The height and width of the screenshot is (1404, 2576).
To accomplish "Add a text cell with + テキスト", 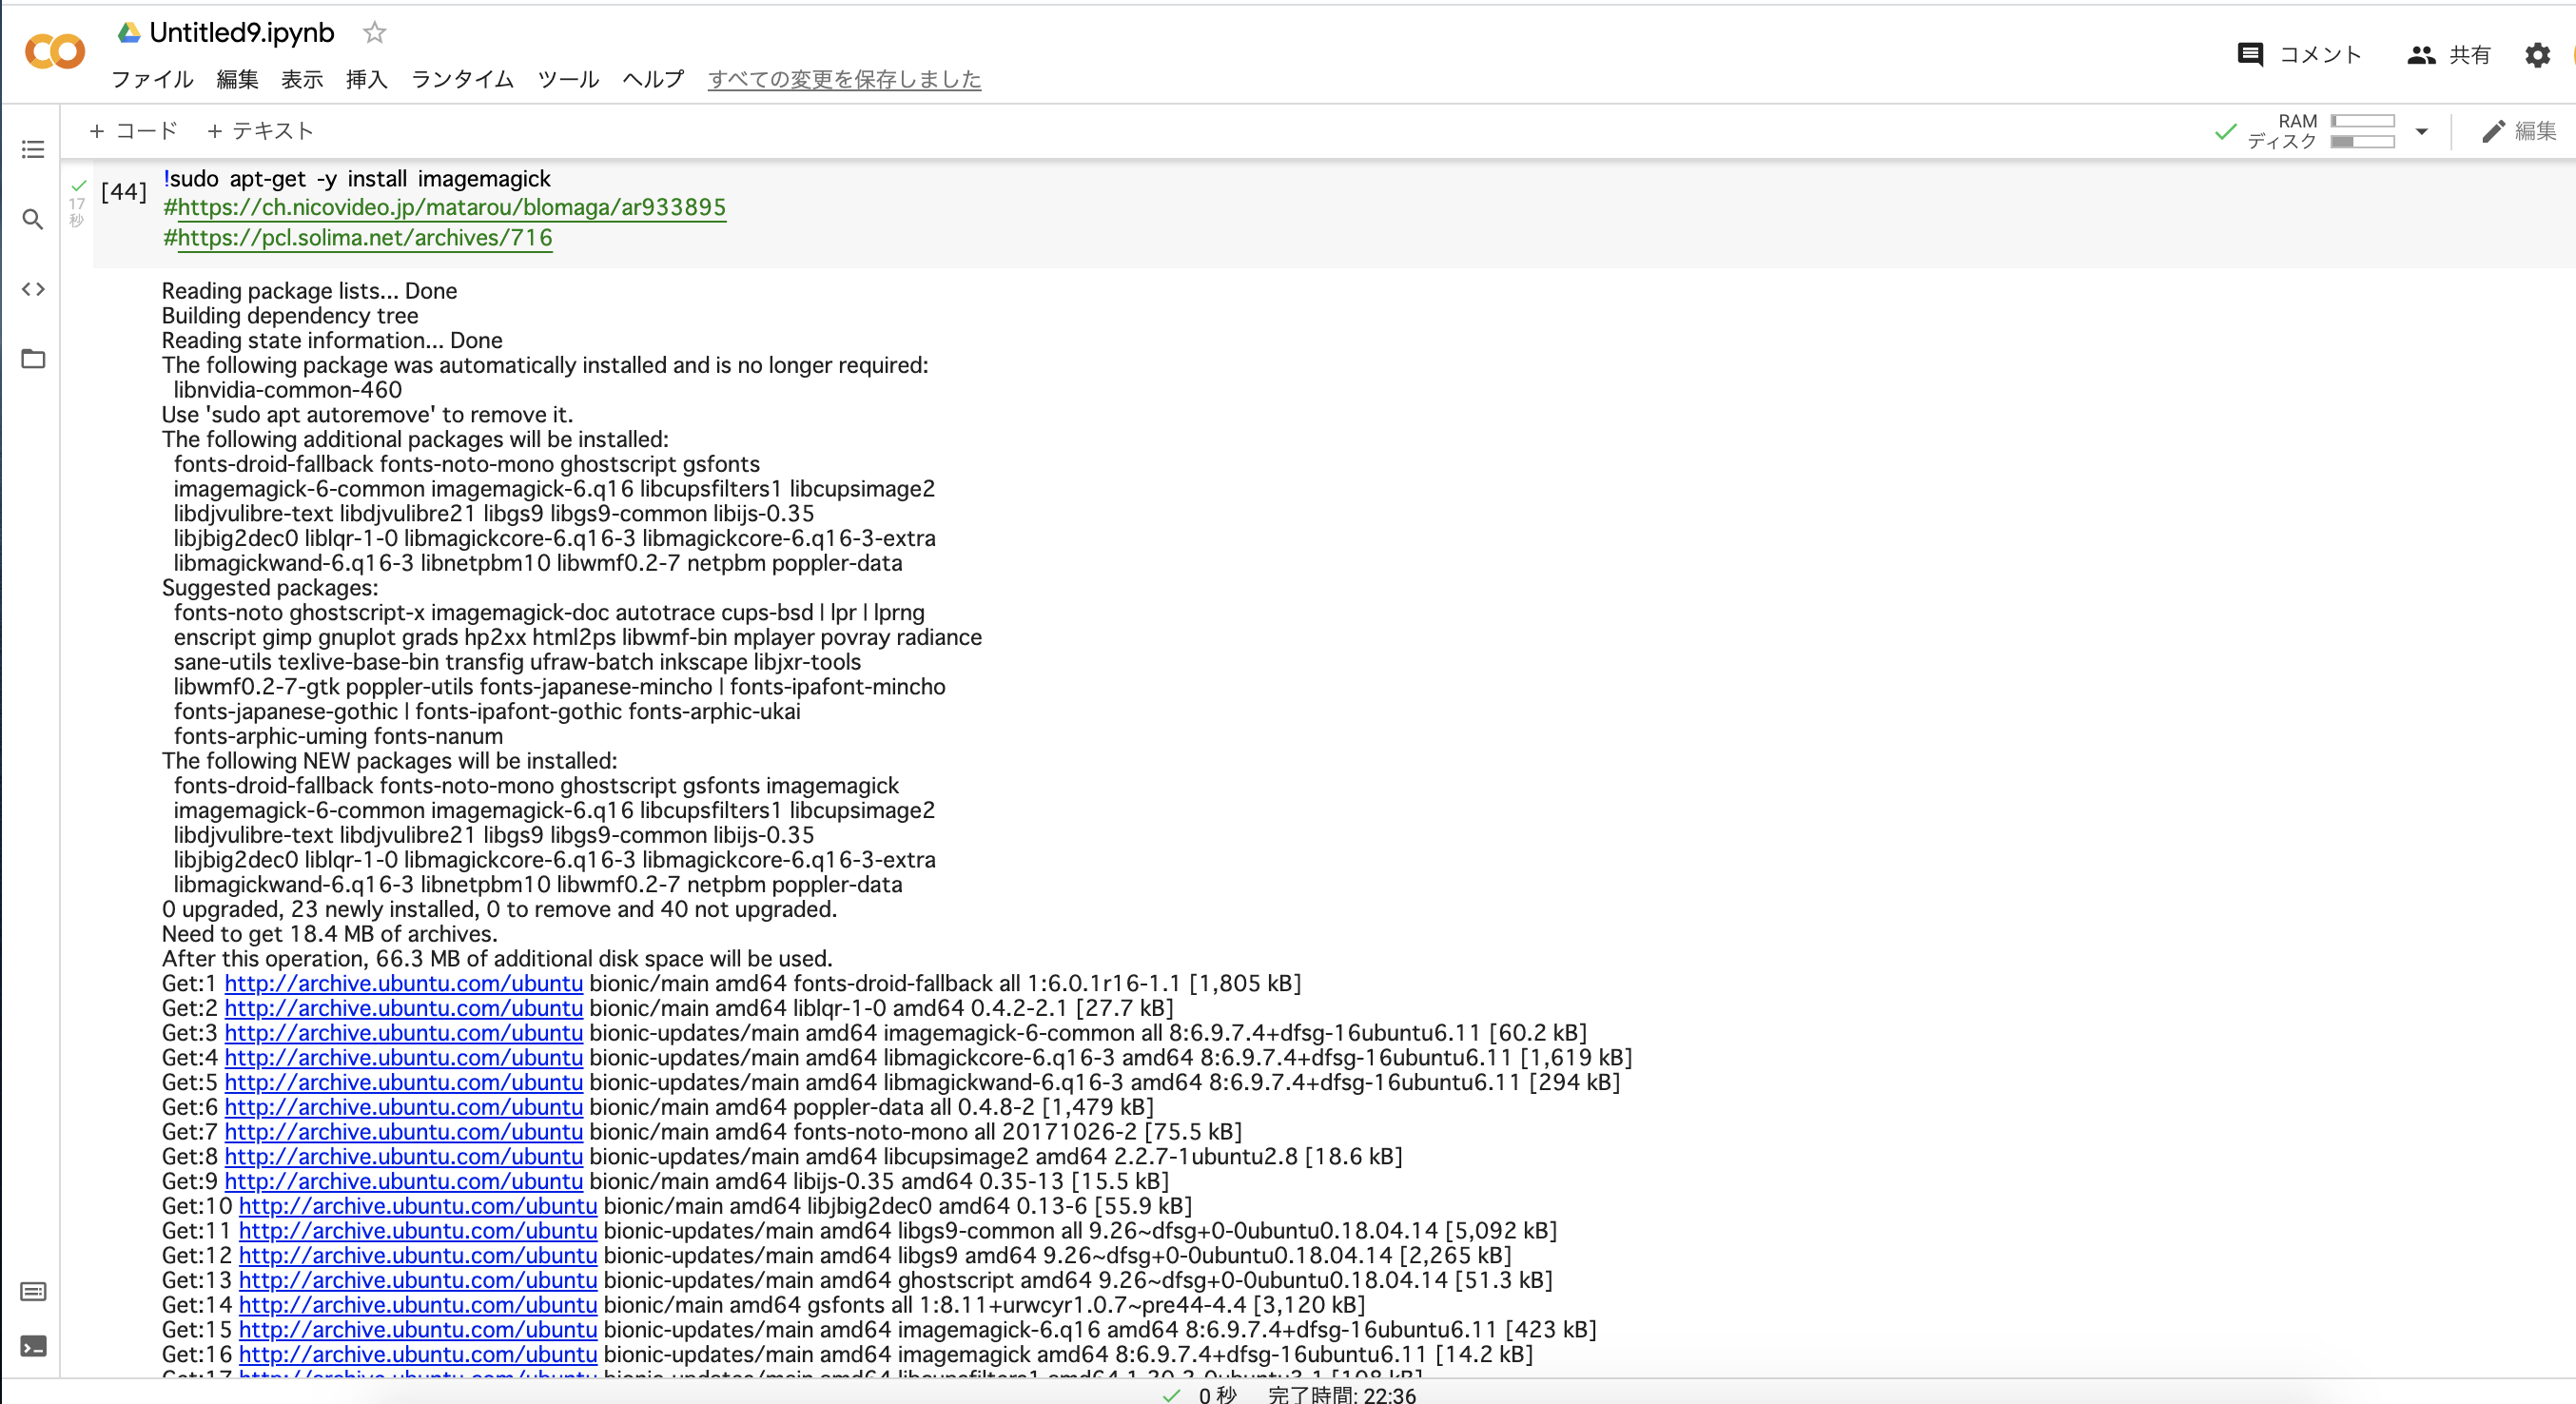I will pyautogui.click(x=260, y=131).
